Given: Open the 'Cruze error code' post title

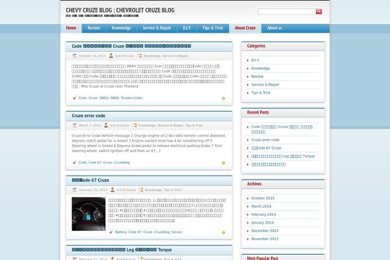Looking at the screenshot, I should point(88,116).
